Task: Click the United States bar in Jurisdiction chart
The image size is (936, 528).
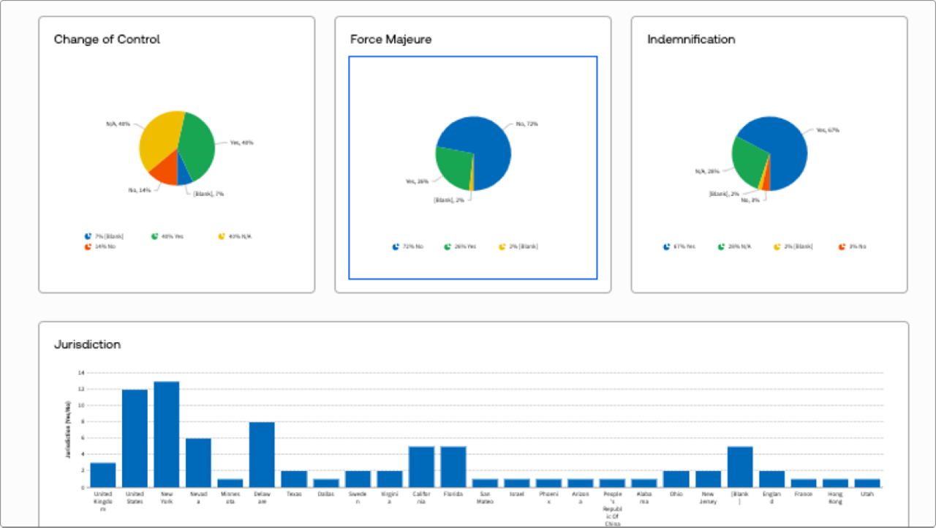Action: click(x=135, y=438)
